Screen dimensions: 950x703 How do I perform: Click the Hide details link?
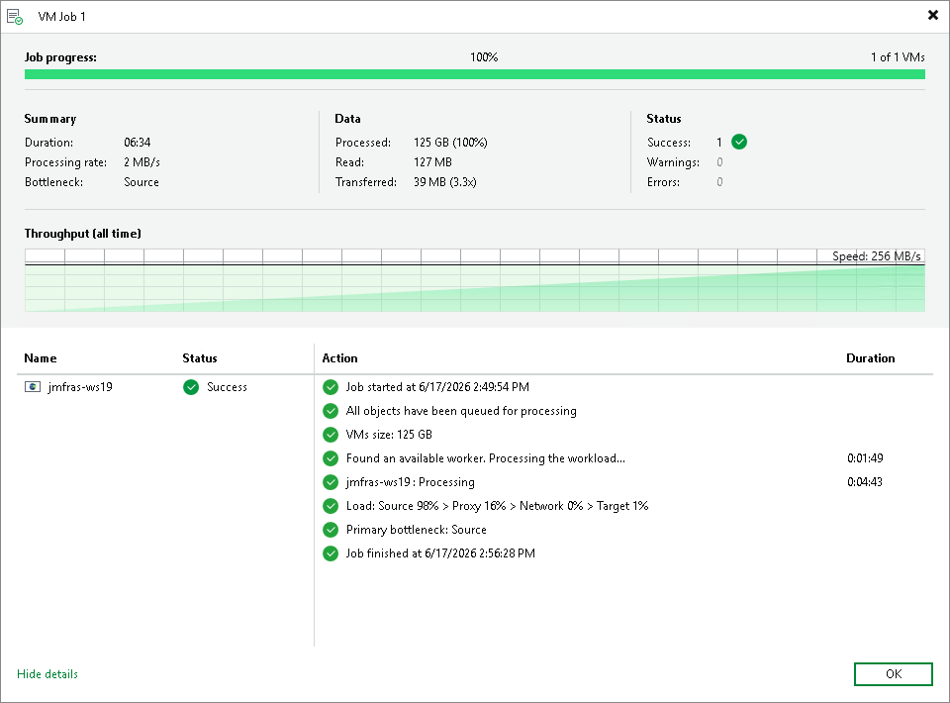pyautogui.click(x=47, y=674)
